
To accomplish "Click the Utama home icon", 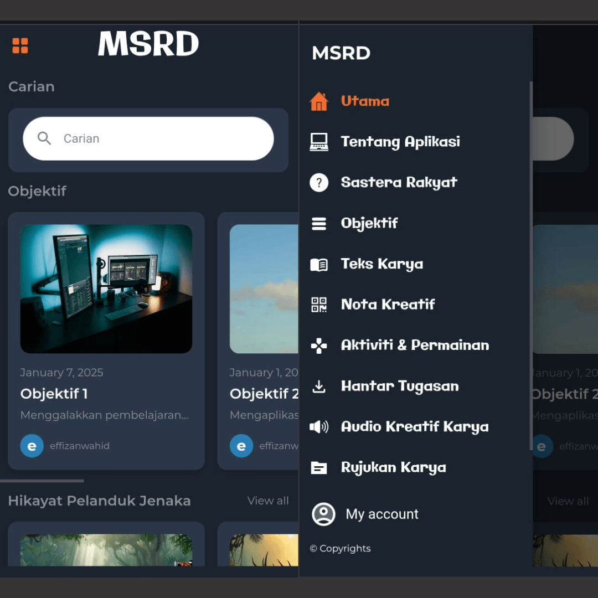I will pyautogui.click(x=319, y=101).
